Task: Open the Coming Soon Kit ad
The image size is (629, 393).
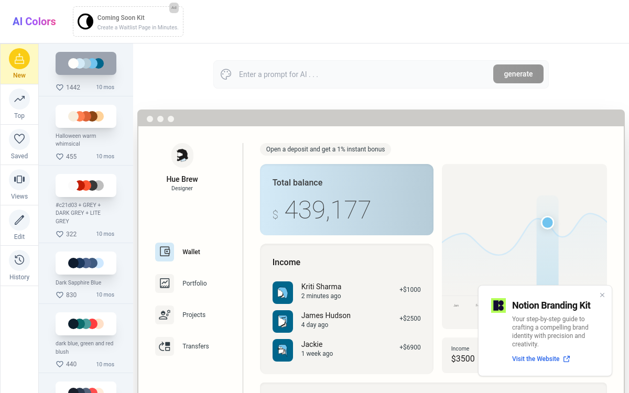Action: (x=128, y=22)
